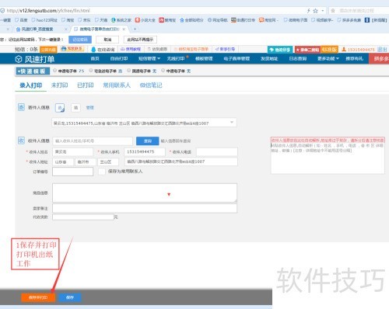
Task: Click the user account icon beside 15315494475
Action: (x=344, y=49)
